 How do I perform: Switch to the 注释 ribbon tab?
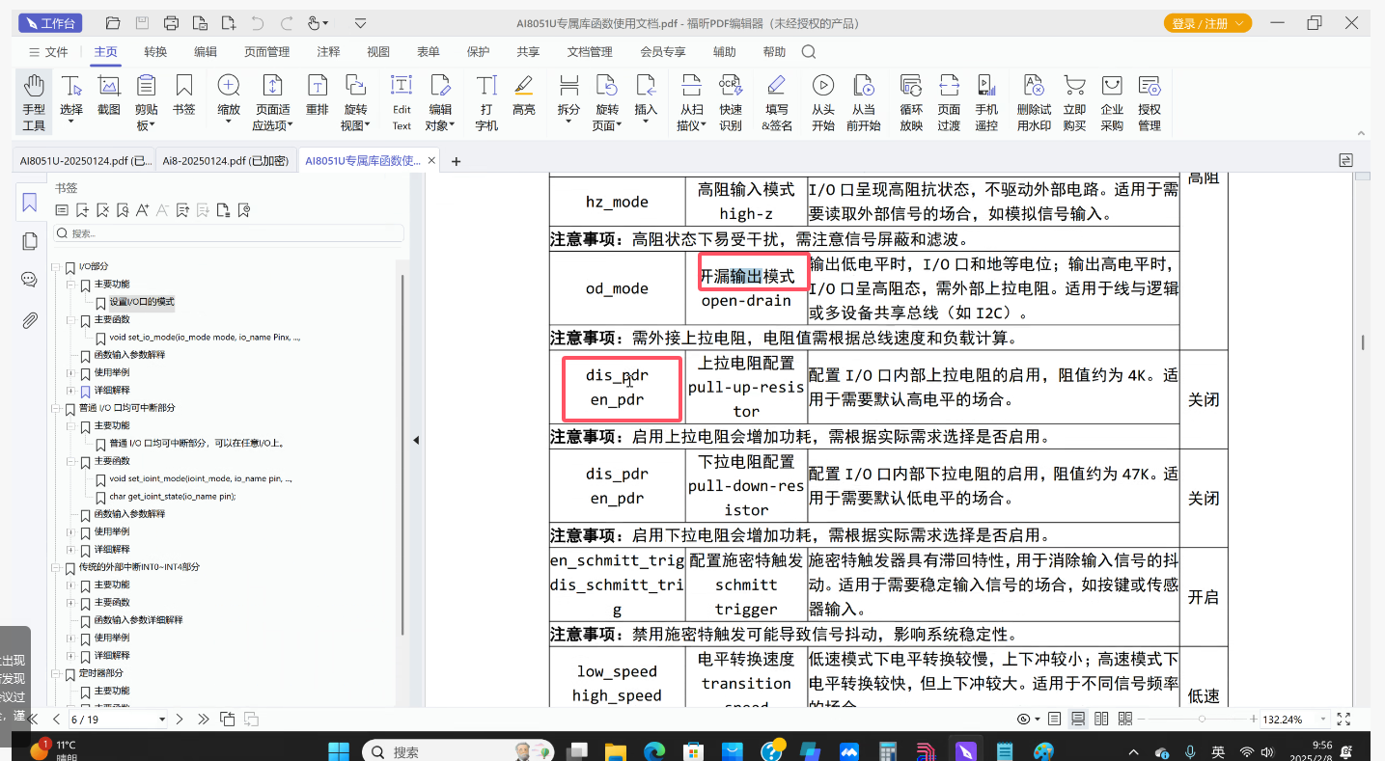[x=328, y=52]
